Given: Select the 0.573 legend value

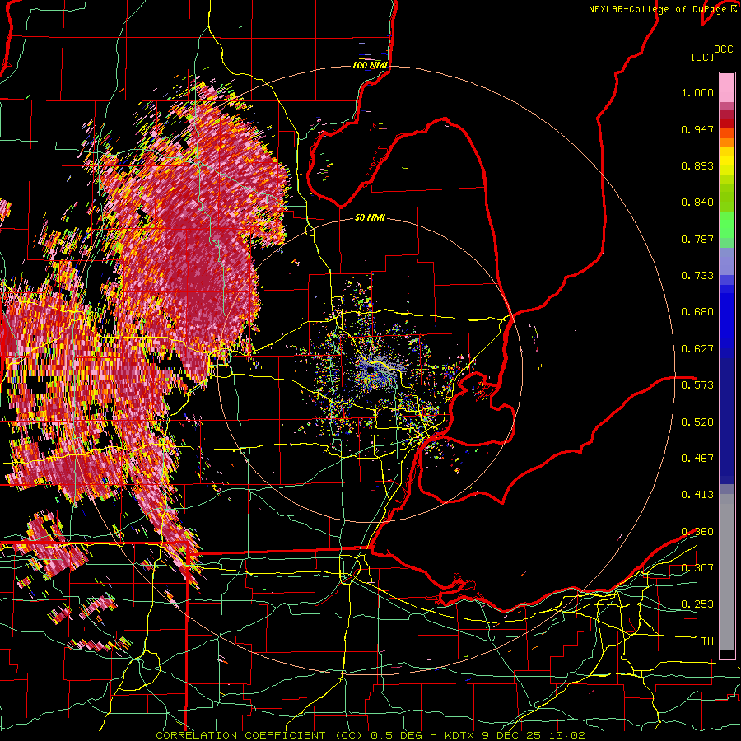Looking at the screenshot, I should (697, 385).
